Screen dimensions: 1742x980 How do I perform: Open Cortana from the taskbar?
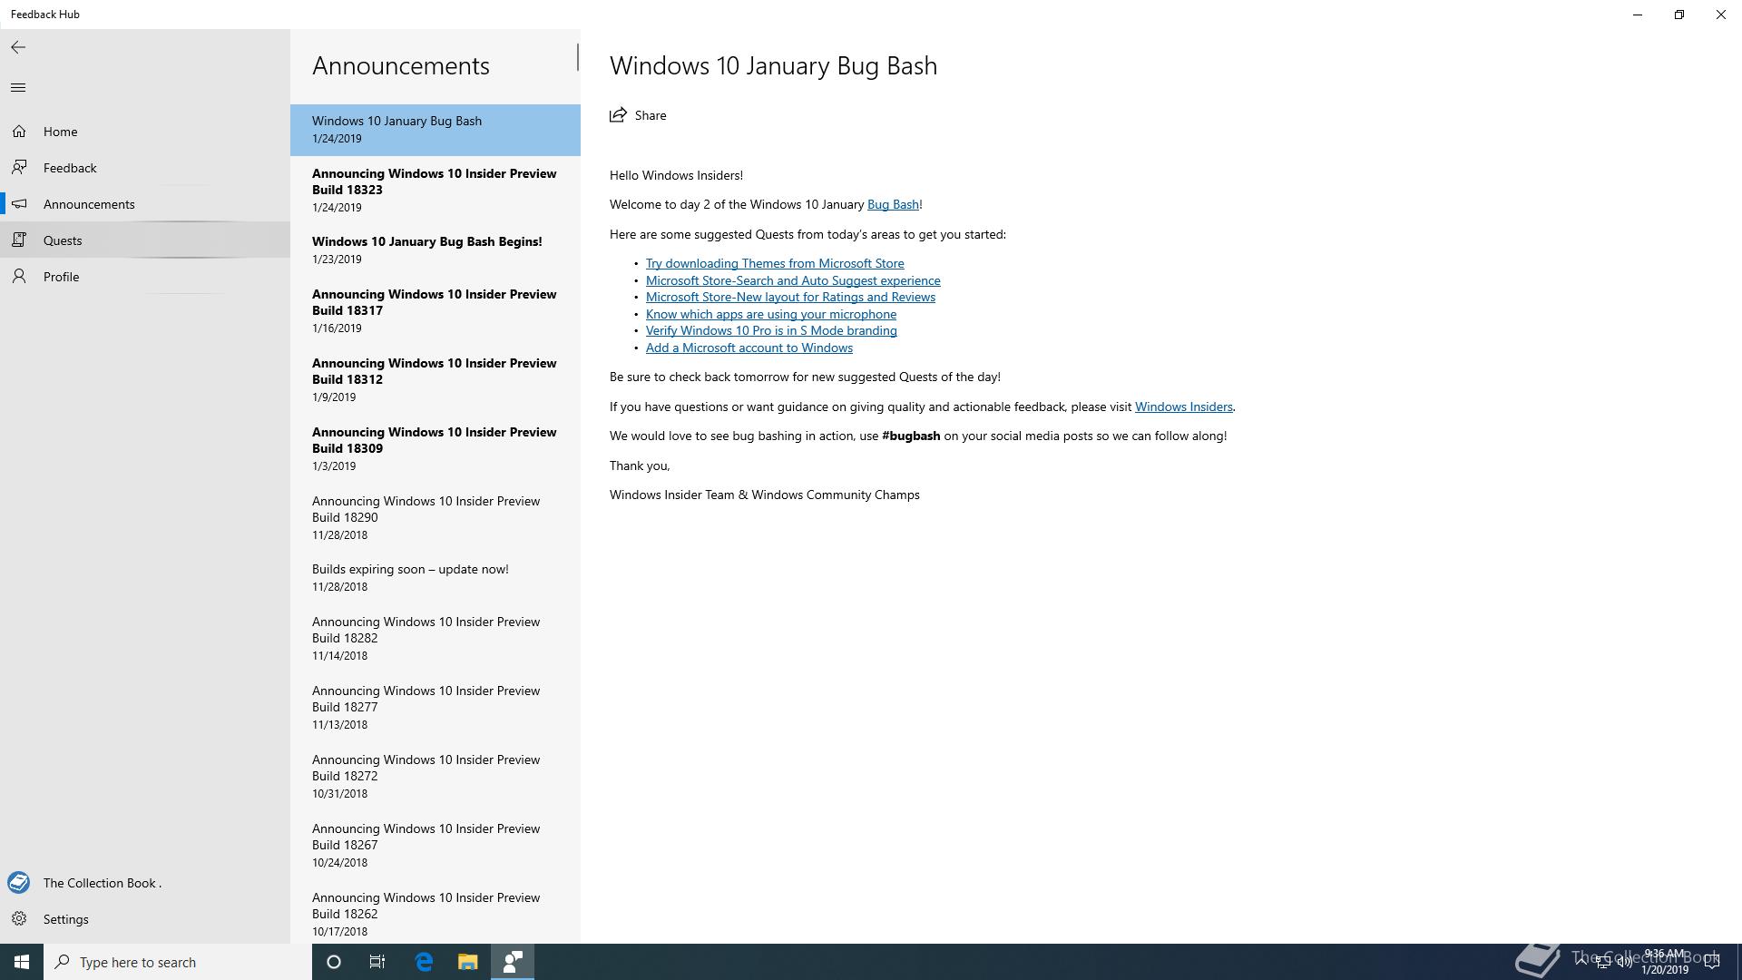click(334, 962)
